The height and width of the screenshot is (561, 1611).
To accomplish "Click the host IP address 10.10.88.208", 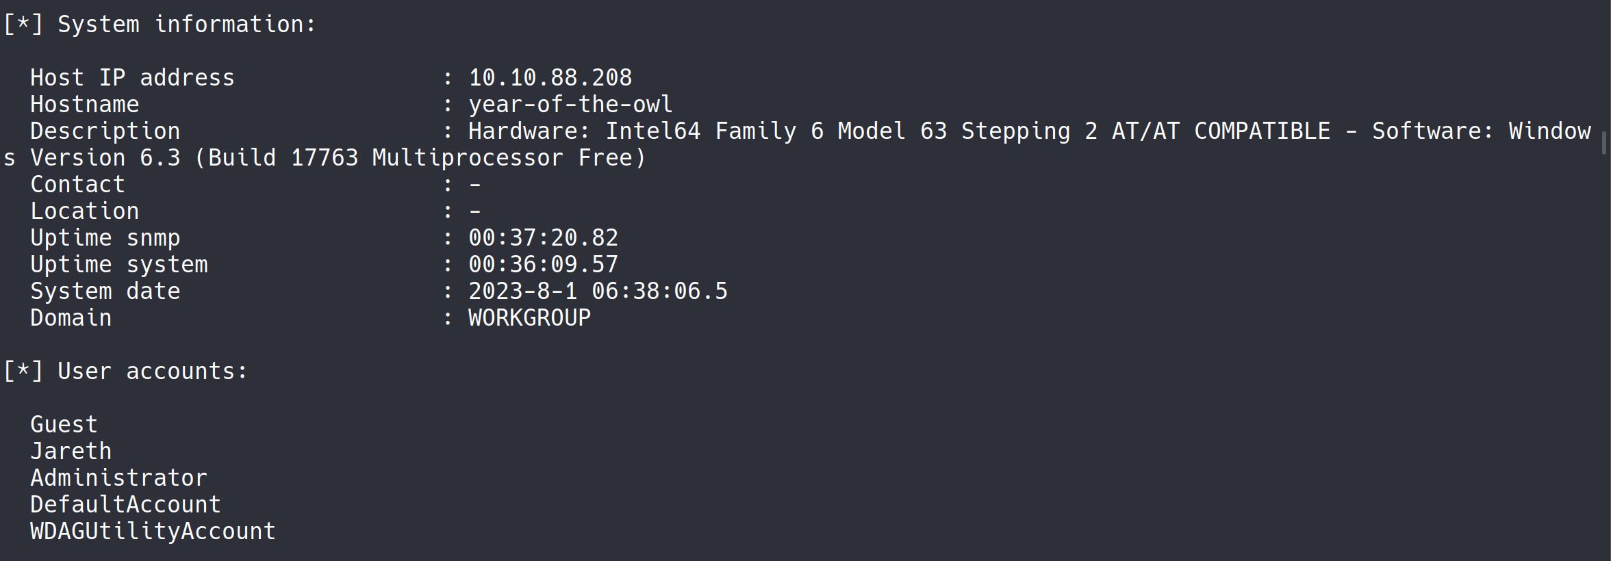I will tap(550, 77).
